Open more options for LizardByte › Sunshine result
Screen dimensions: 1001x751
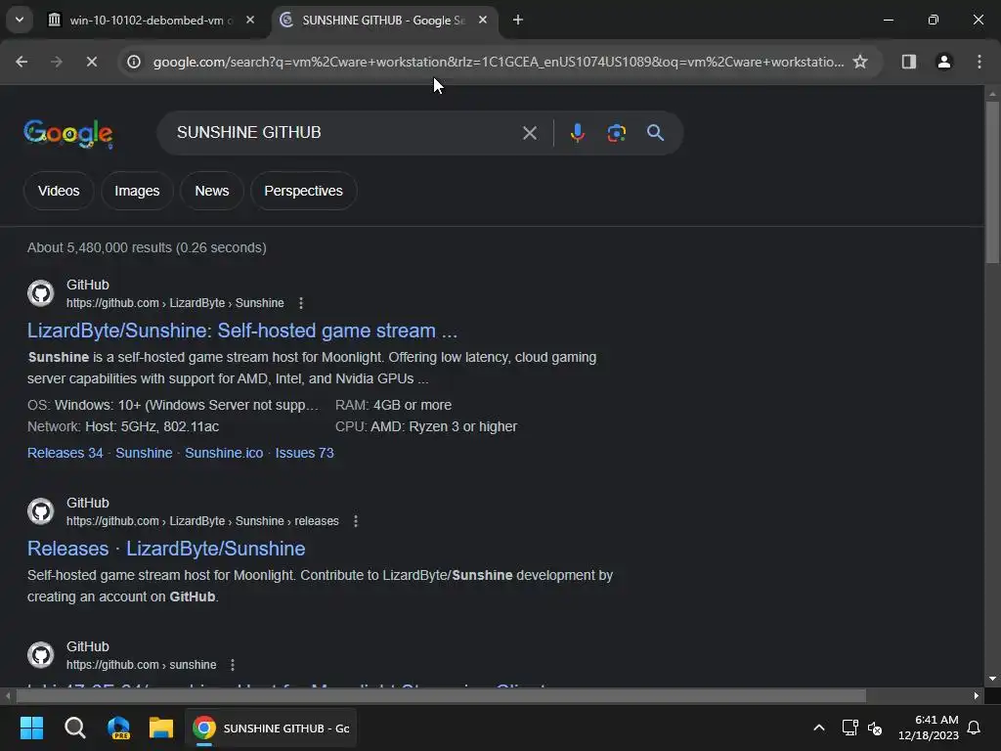point(301,303)
